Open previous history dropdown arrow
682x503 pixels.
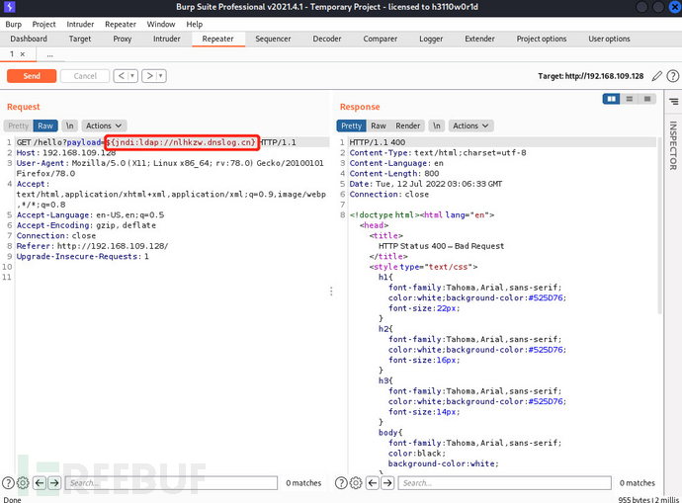[x=132, y=76]
